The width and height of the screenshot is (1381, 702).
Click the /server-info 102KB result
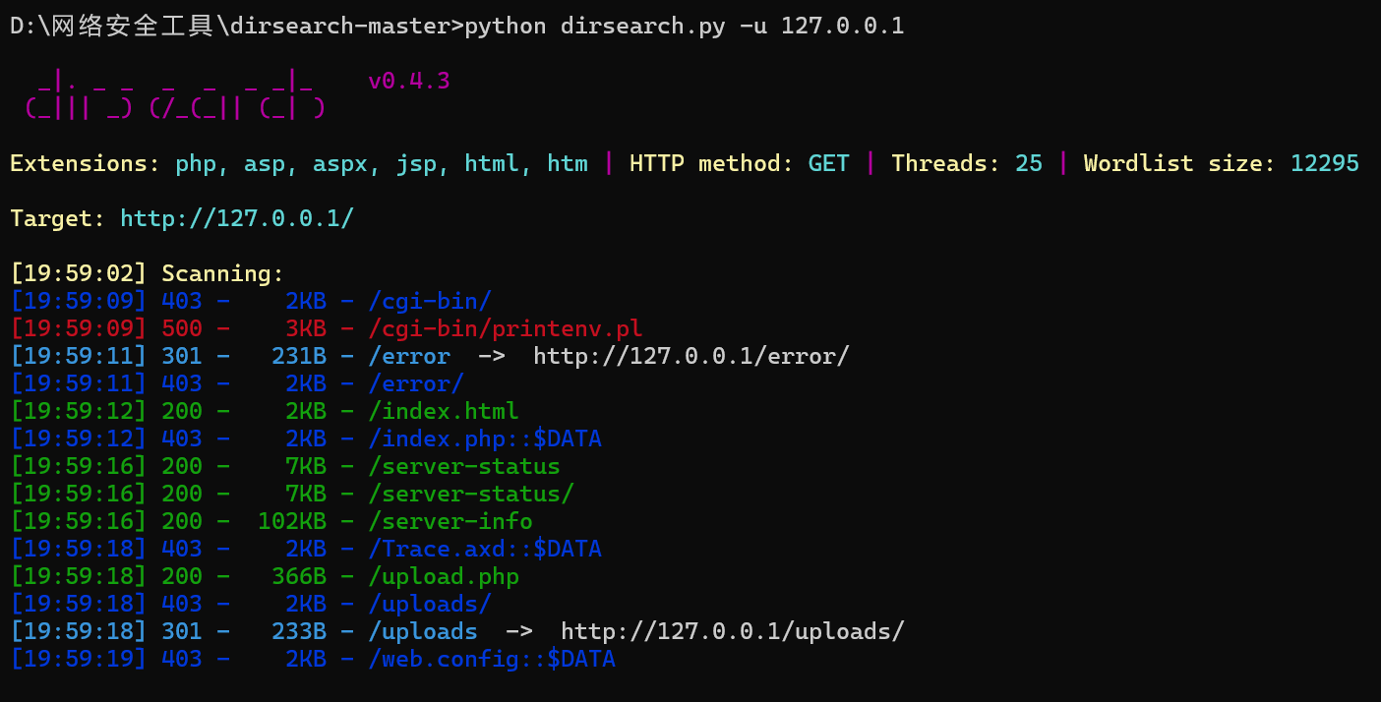click(271, 521)
